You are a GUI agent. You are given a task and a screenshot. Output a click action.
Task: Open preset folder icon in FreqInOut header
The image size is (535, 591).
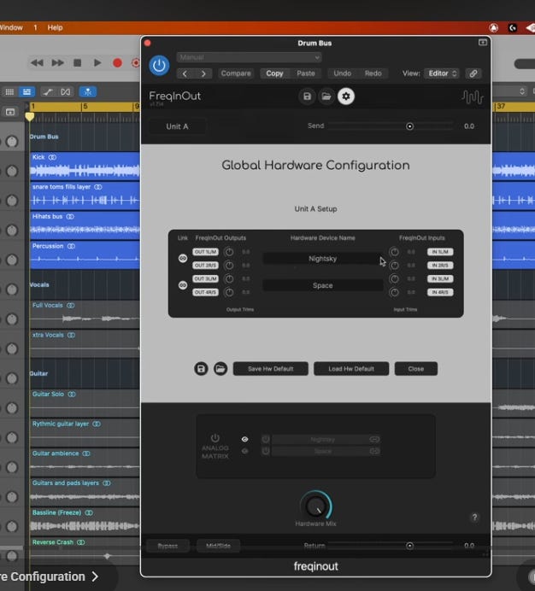pyautogui.click(x=326, y=97)
